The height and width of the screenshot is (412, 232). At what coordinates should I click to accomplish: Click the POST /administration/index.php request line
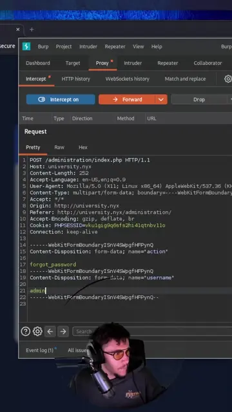click(90, 160)
